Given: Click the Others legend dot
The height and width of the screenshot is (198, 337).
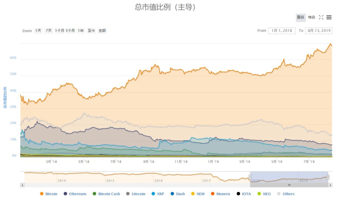Looking at the screenshot, I should [x=279, y=194].
